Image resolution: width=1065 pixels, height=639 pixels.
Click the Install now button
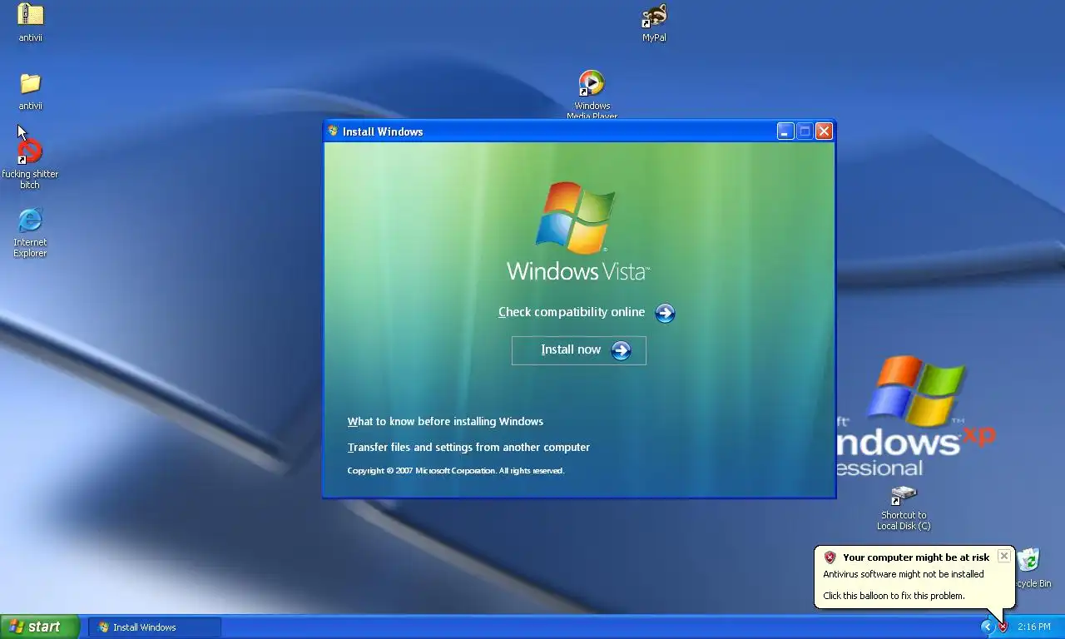tap(579, 350)
